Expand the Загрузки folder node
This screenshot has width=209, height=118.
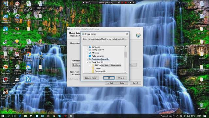tap(87, 47)
